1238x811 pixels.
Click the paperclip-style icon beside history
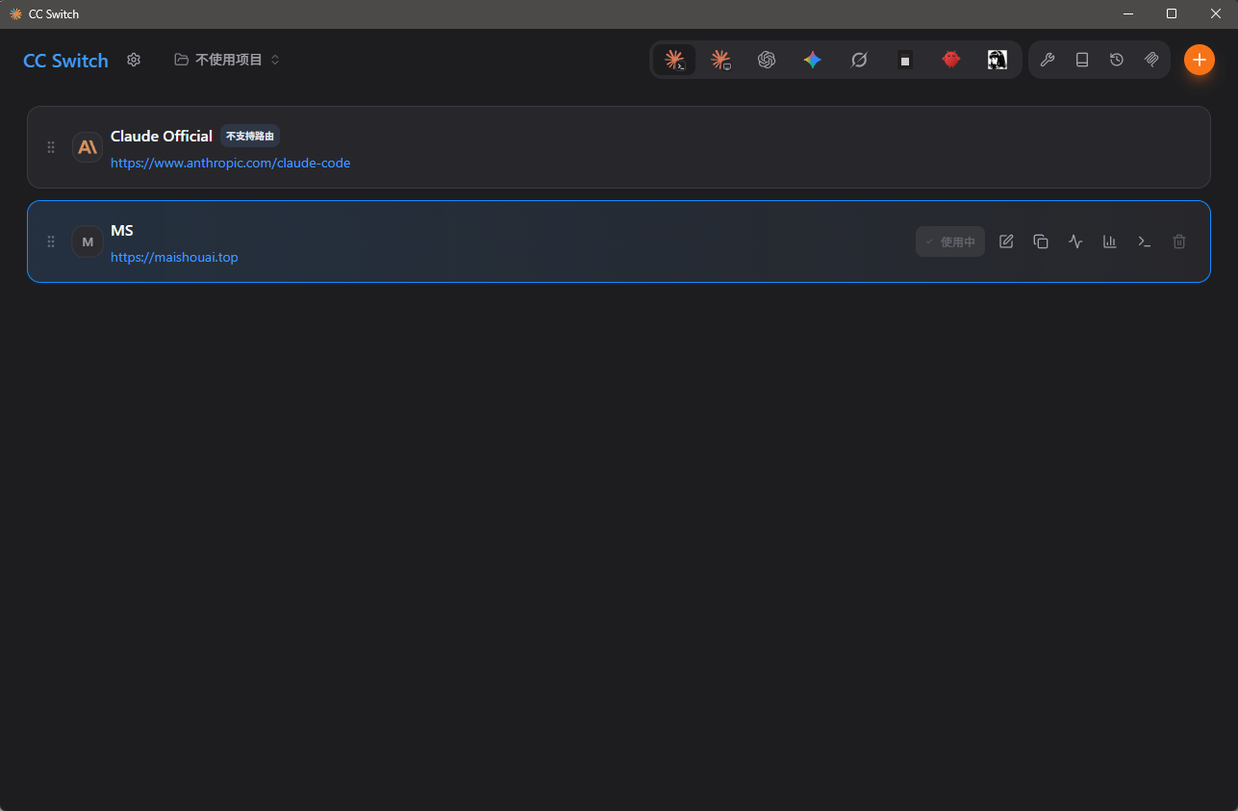[x=1151, y=60]
